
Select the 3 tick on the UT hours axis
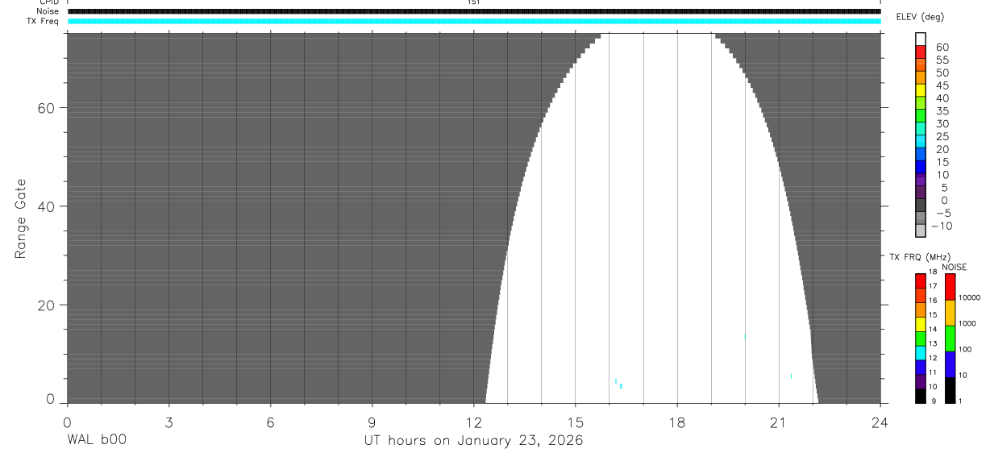tap(168, 422)
